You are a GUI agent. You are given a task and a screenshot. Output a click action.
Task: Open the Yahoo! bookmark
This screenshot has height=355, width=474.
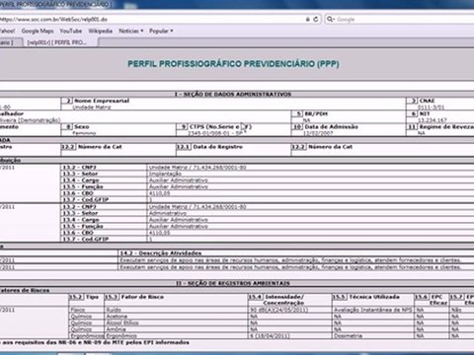click(7, 31)
